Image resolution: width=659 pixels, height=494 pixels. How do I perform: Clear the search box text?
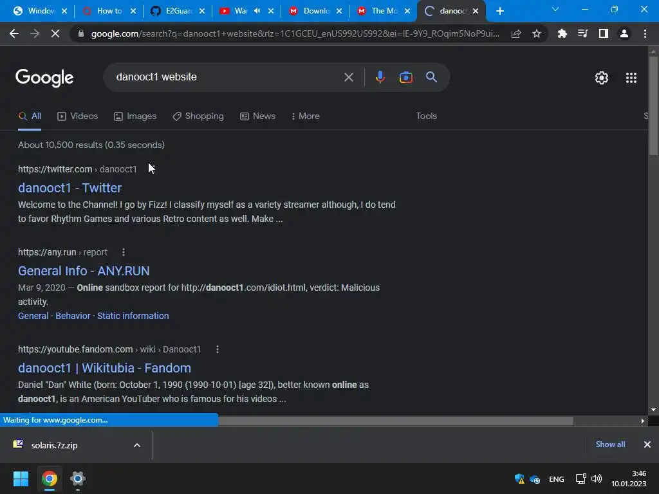348,77
